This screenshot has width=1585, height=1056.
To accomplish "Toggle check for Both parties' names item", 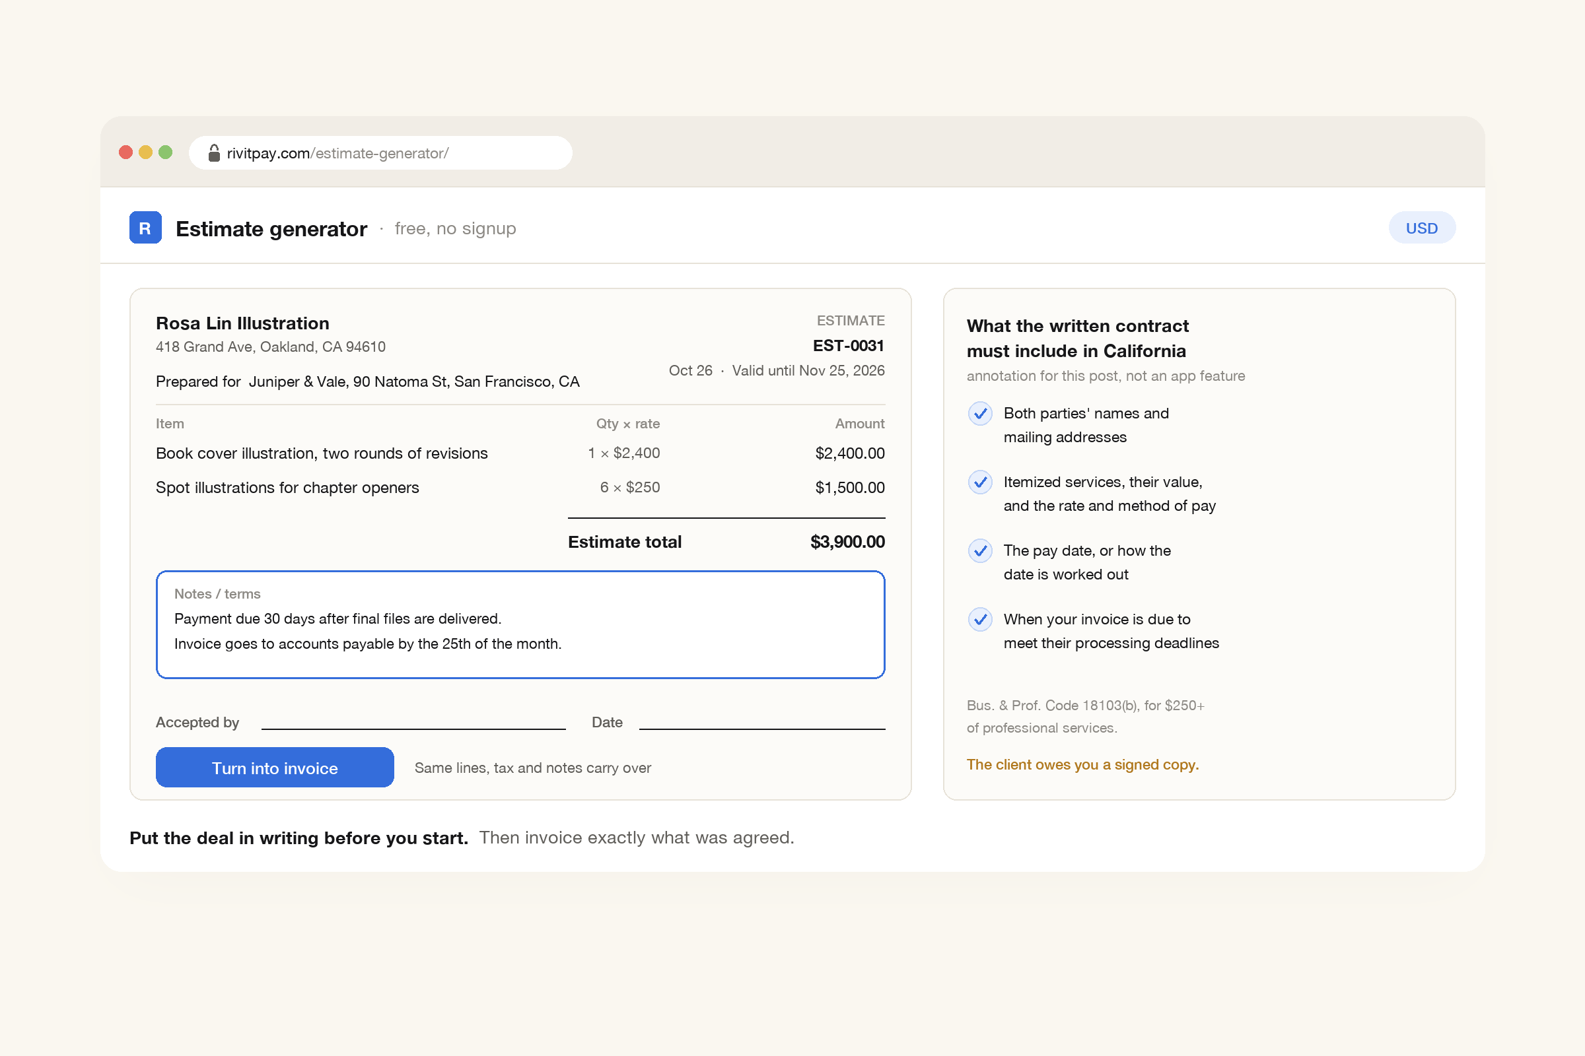I will 980,413.
